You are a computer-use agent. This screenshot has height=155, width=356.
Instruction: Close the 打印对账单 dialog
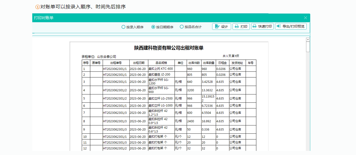click(305, 18)
